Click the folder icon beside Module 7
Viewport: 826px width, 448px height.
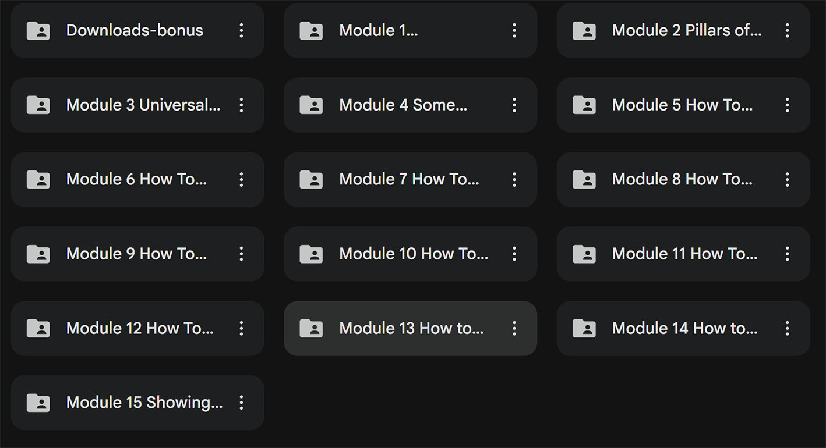tap(311, 180)
